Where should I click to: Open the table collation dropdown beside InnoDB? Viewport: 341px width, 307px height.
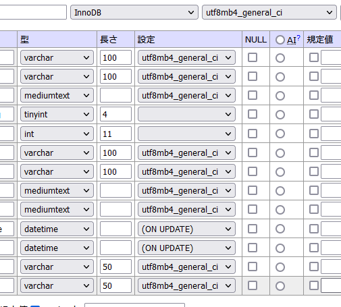pyautogui.click(x=269, y=12)
